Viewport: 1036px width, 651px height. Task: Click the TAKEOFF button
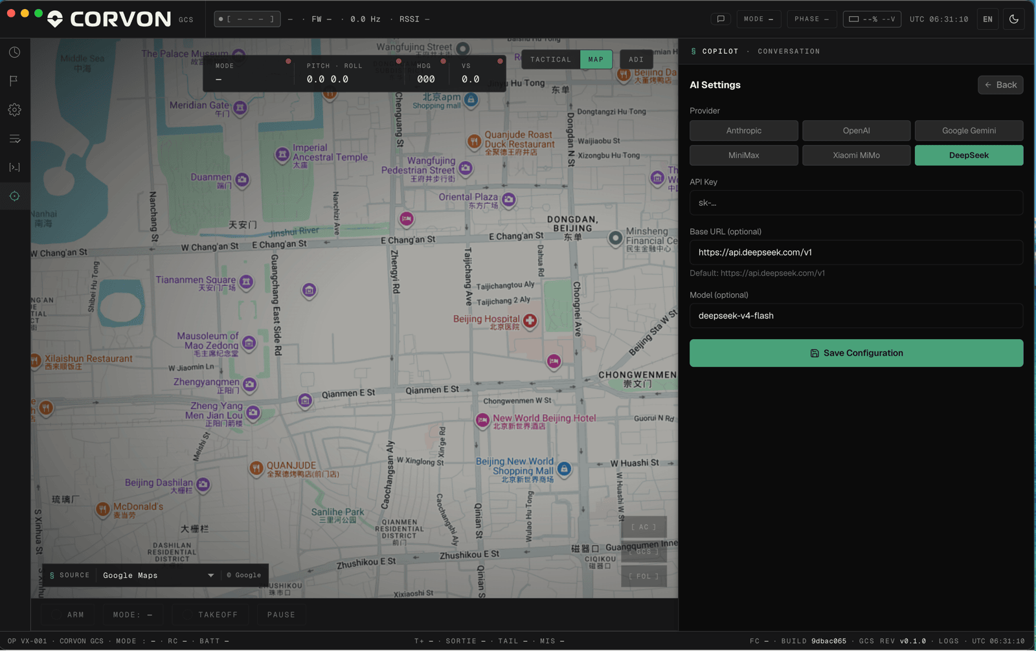(210, 615)
